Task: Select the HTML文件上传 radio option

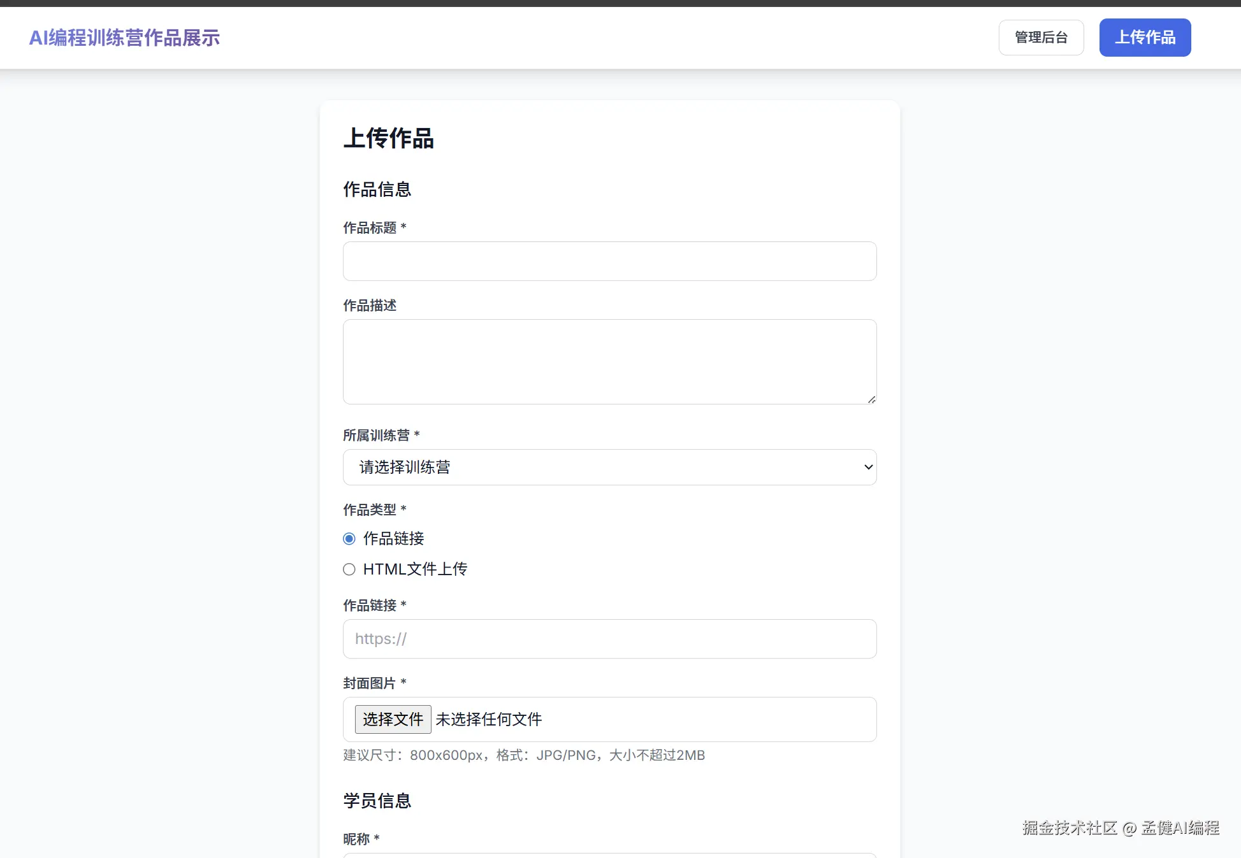Action: (349, 569)
